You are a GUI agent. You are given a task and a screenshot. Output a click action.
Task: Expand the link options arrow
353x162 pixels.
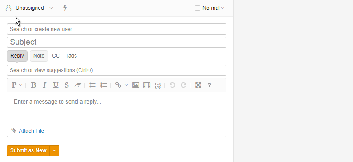pyautogui.click(x=126, y=85)
